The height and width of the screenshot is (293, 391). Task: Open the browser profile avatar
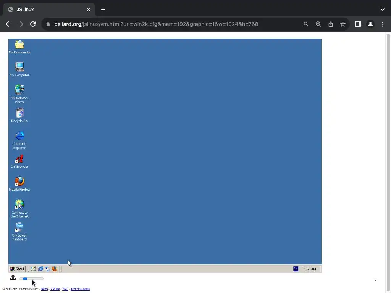coord(370,24)
